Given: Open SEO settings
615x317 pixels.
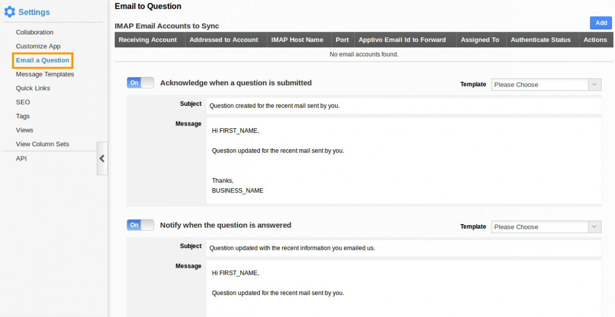Looking at the screenshot, I should tap(23, 102).
